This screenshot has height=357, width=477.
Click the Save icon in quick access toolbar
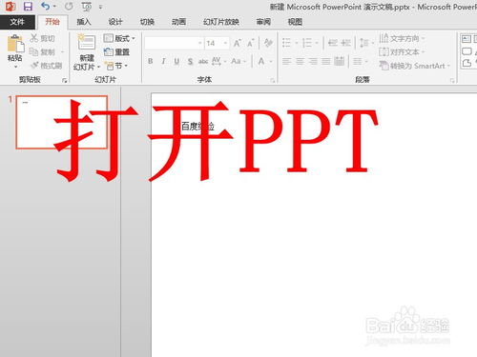28,7
